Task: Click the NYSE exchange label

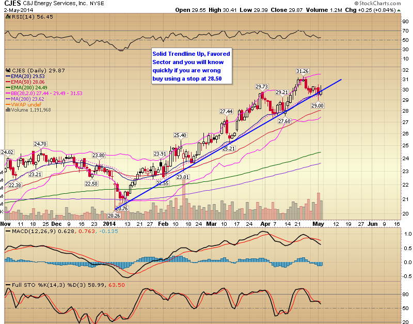Action: click(x=97, y=4)
